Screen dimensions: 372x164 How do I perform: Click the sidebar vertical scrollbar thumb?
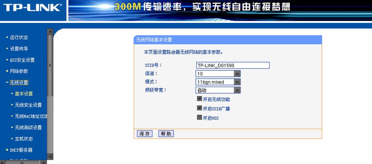50,65
